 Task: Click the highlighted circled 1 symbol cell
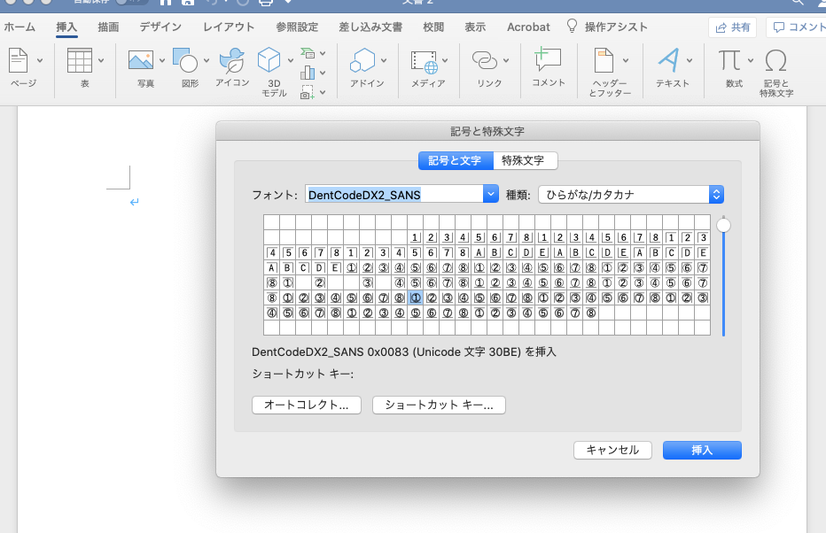point(415,297)
